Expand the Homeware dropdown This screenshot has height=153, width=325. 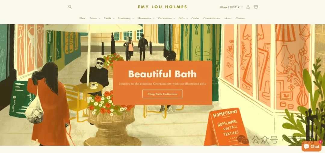[x=146, y=18]
